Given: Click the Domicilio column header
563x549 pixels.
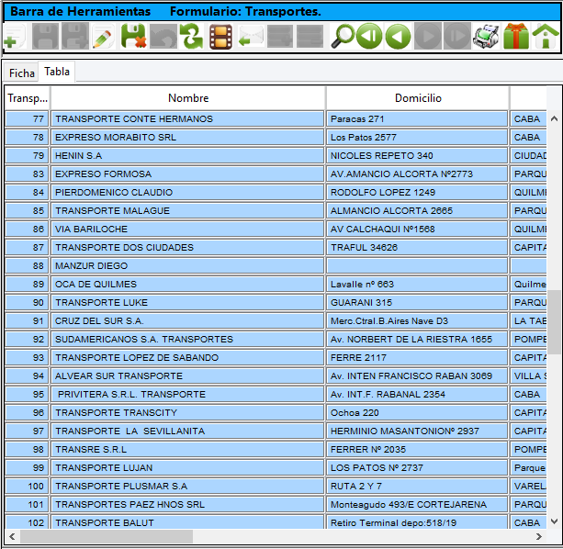Looking at the screenshot, I should pyautogui.click(x=418, y=98).
